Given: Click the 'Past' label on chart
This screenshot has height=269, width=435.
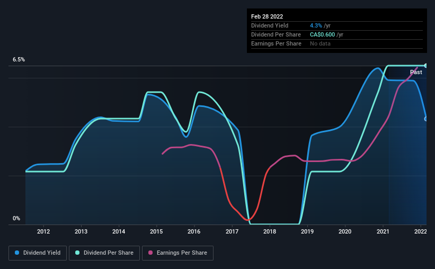Looking at the screenshot, I should coord(416,72).
